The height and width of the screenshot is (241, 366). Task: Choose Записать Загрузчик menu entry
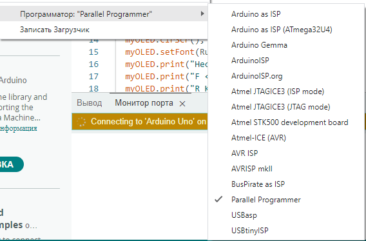(x=104, y=30)
